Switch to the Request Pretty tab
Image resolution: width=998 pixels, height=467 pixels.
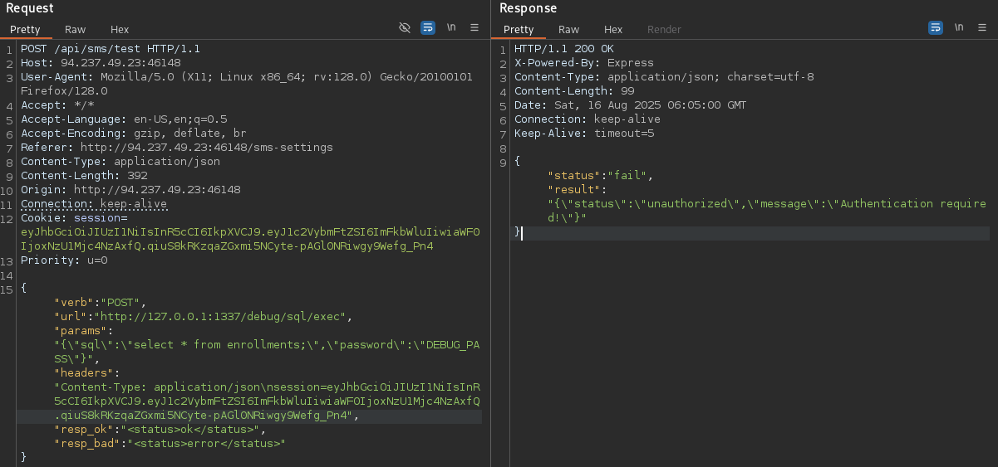point(25,29)
